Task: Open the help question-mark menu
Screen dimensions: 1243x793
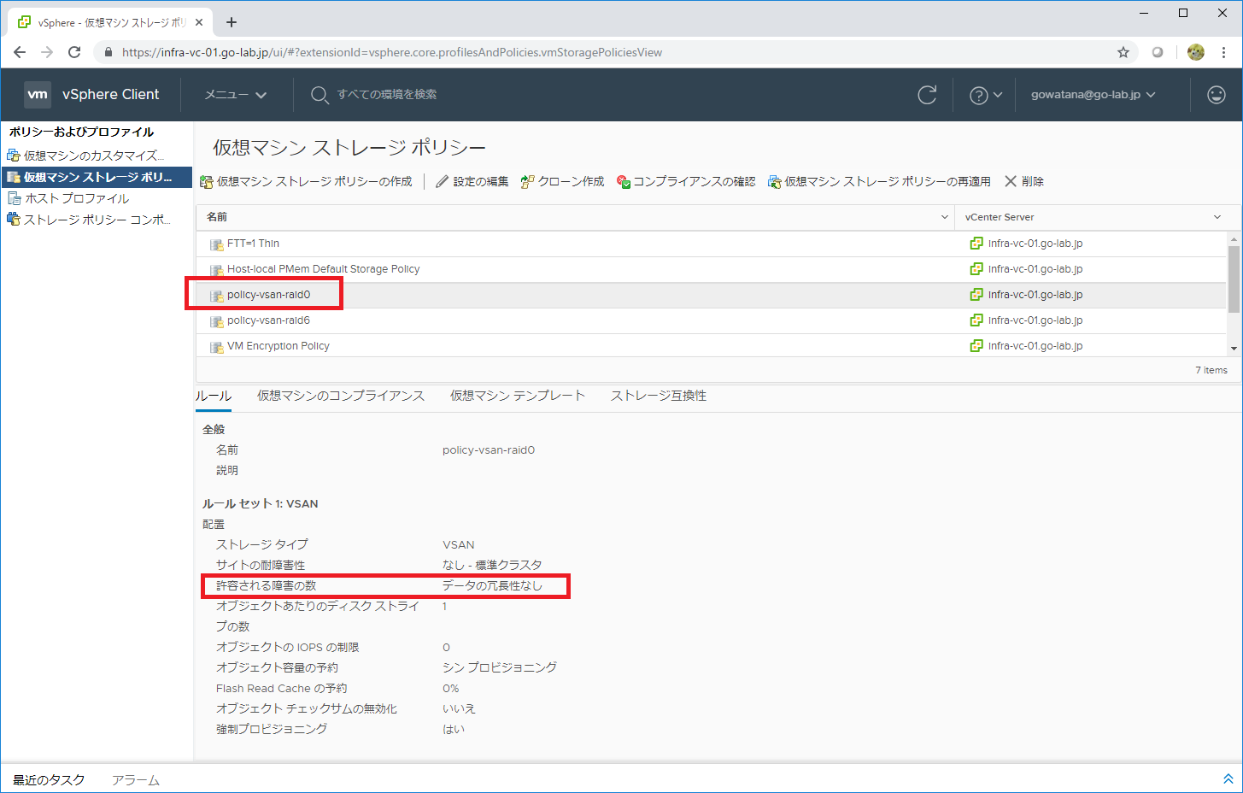Action: 985,95
